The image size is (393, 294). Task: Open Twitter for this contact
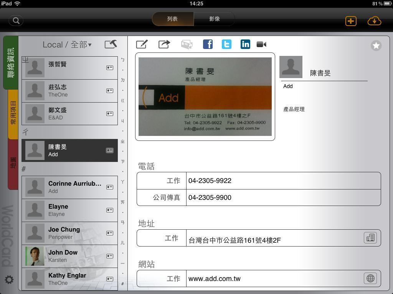point(226,44)
